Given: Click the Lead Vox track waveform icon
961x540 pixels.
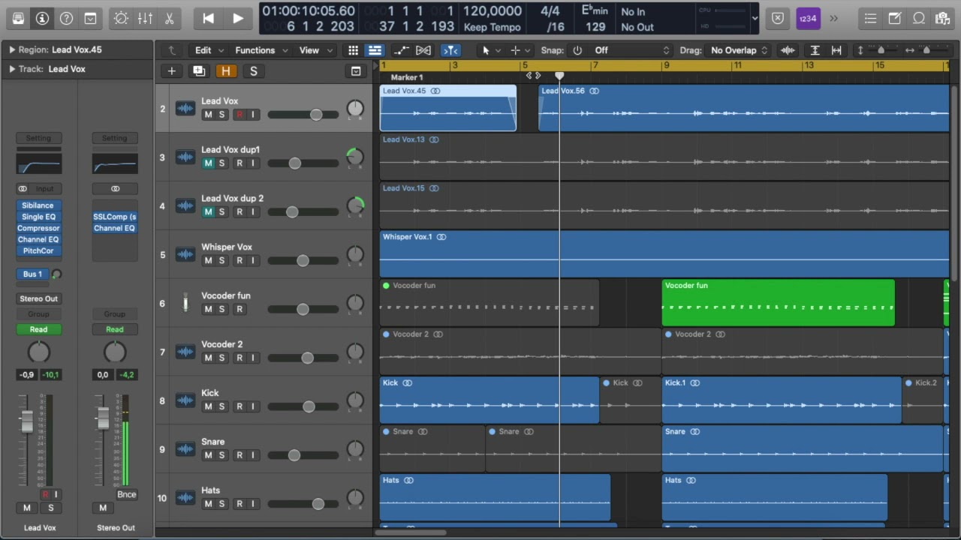Looking at the screenshot, I should (185, 109).
